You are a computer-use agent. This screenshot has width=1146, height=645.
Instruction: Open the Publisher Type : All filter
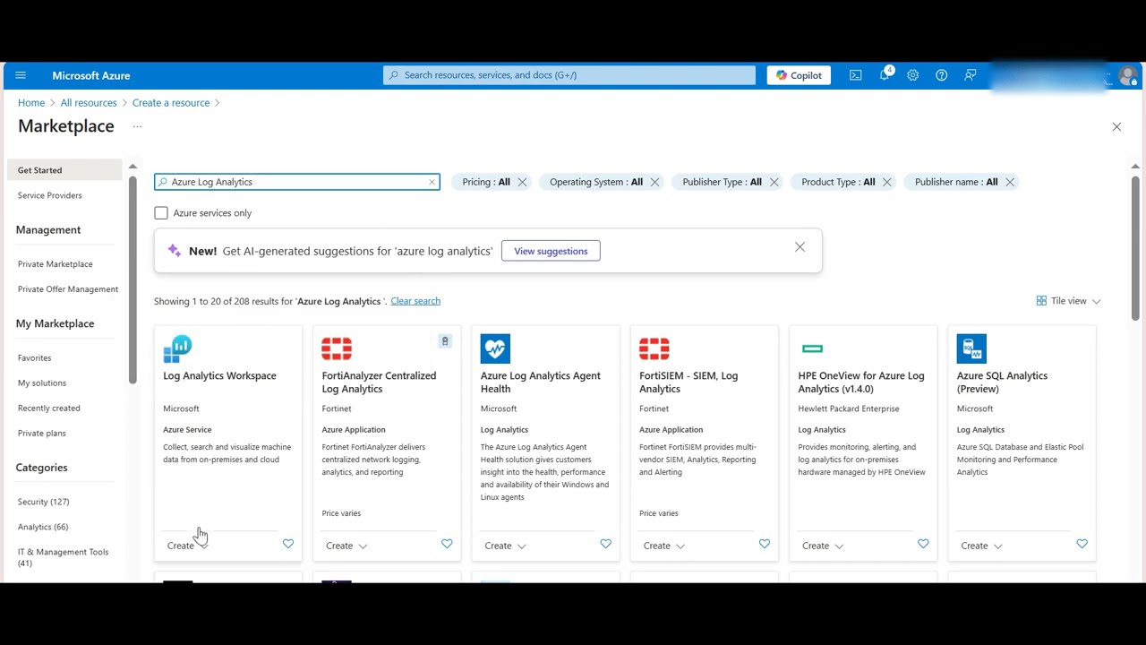(722, 182)
